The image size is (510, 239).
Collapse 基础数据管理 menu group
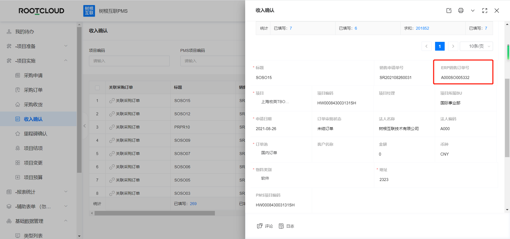coord(38,221)
